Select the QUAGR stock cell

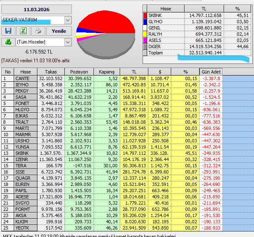[x=26, y=178]
